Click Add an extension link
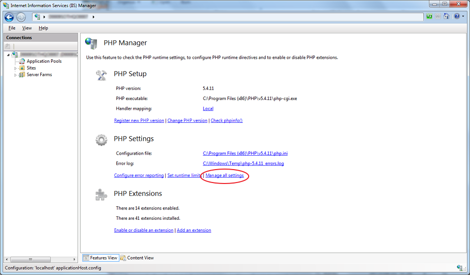 pyautogui.click(x=194, y=230)
